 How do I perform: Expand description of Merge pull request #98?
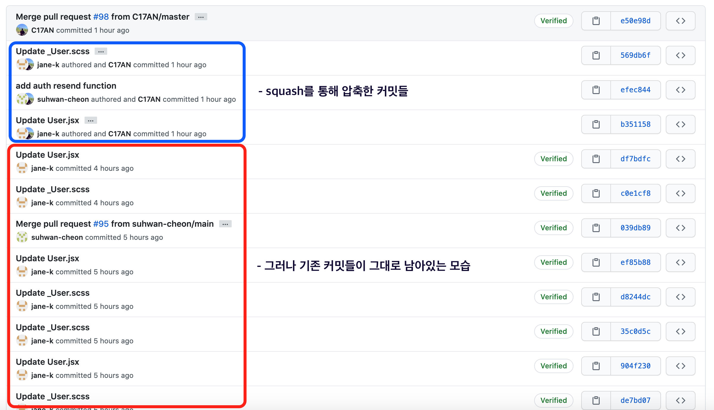pos(201,17)
